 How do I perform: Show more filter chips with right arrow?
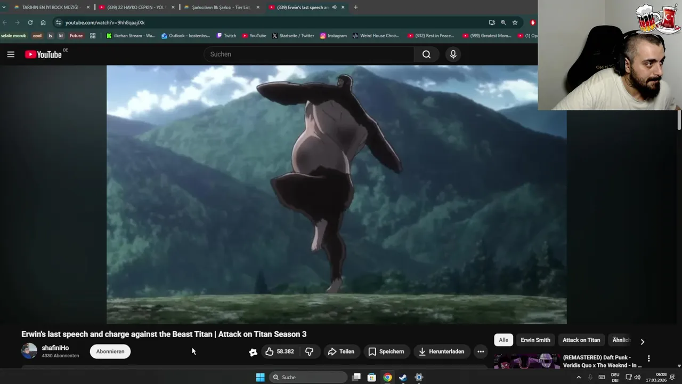(642, 342)
